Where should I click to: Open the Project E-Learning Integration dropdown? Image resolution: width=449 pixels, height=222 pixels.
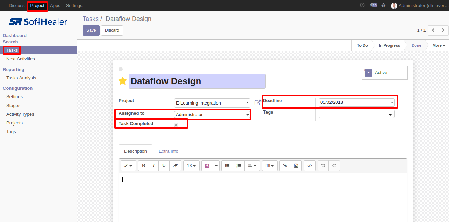point(212,103)
